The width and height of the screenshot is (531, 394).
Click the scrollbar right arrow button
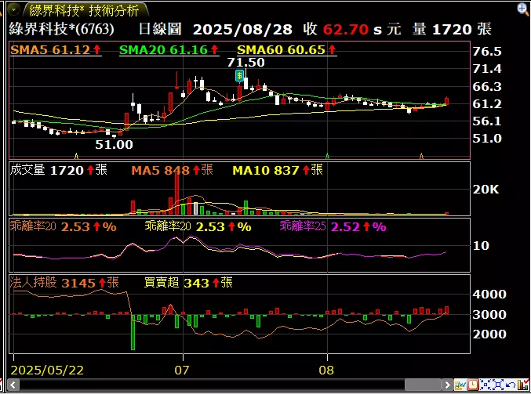click(447, 385)
